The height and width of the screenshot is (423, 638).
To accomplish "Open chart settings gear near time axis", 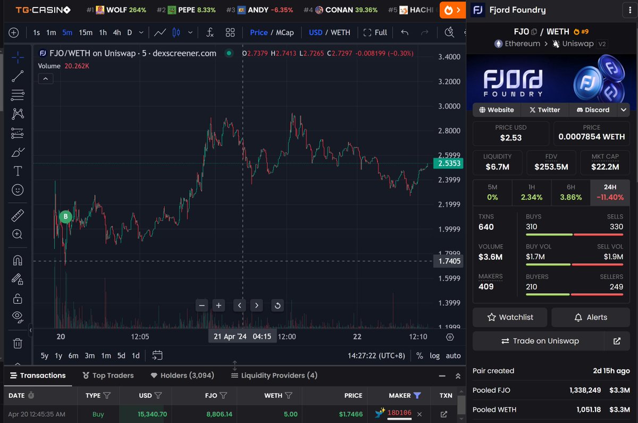I will [x=450, y=337].
